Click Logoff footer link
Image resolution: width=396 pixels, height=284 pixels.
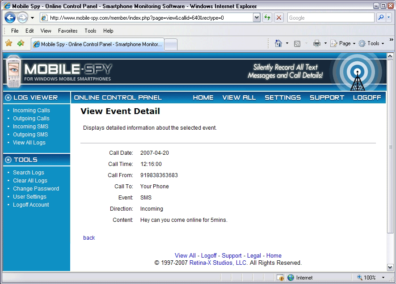click(x=209, y=256)
